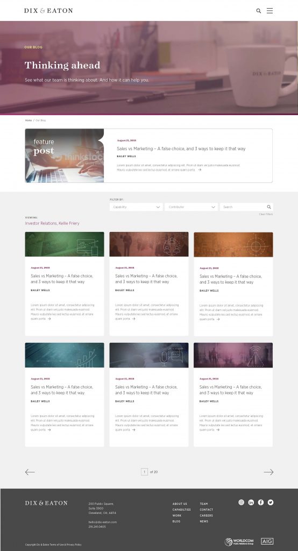Screen dimensions: 298x551
Task: Open the Careers footer link
Action: click(x=206, y=515)
